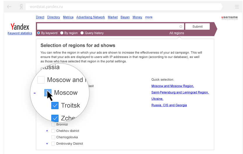Image resolution: width=243 pixels, height=154 pixels.
Task: Click the Yandex logo
Action: coord(20,26)
